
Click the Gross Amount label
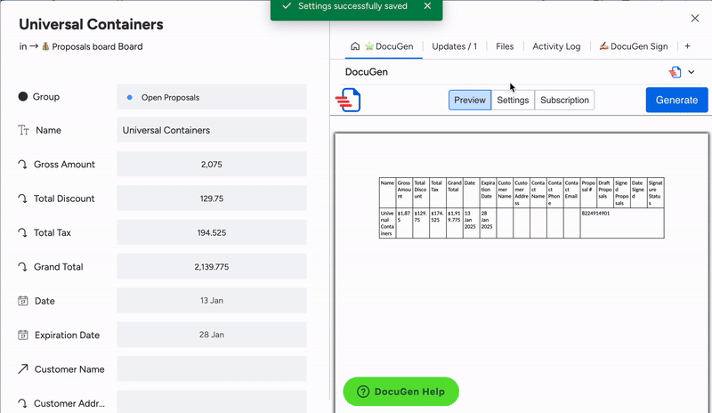64,164
